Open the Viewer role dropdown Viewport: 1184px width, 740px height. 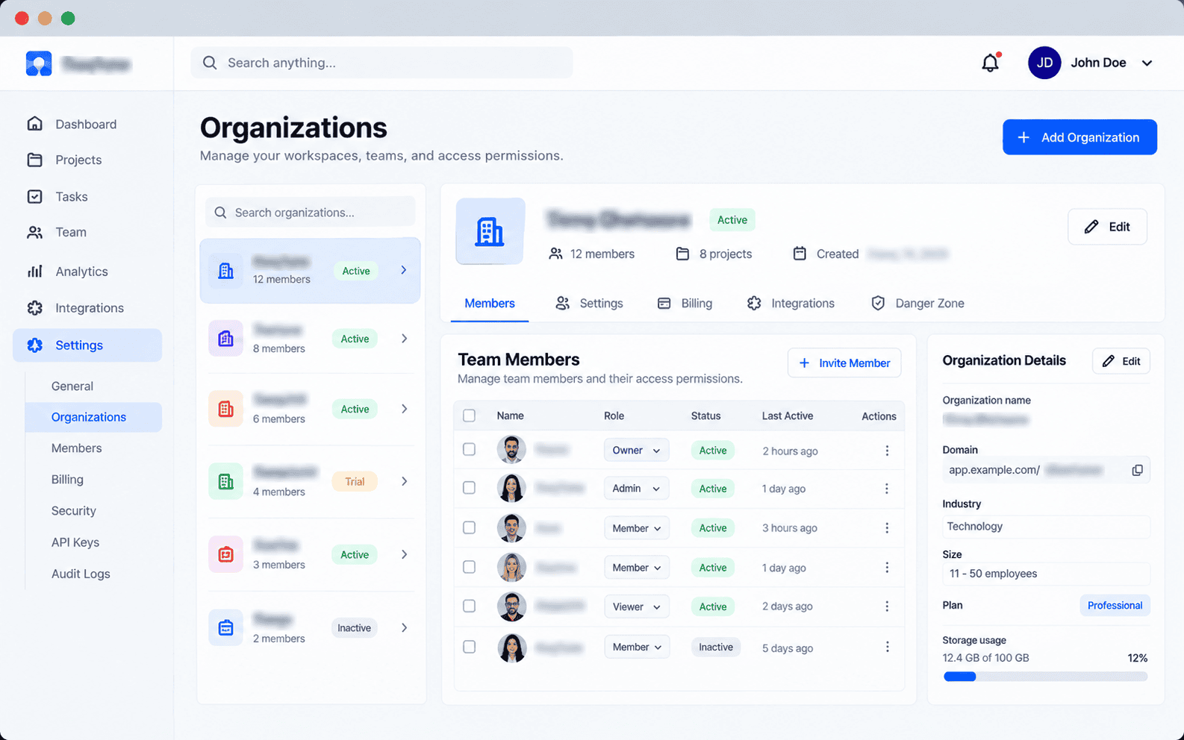tap(636, 606)
